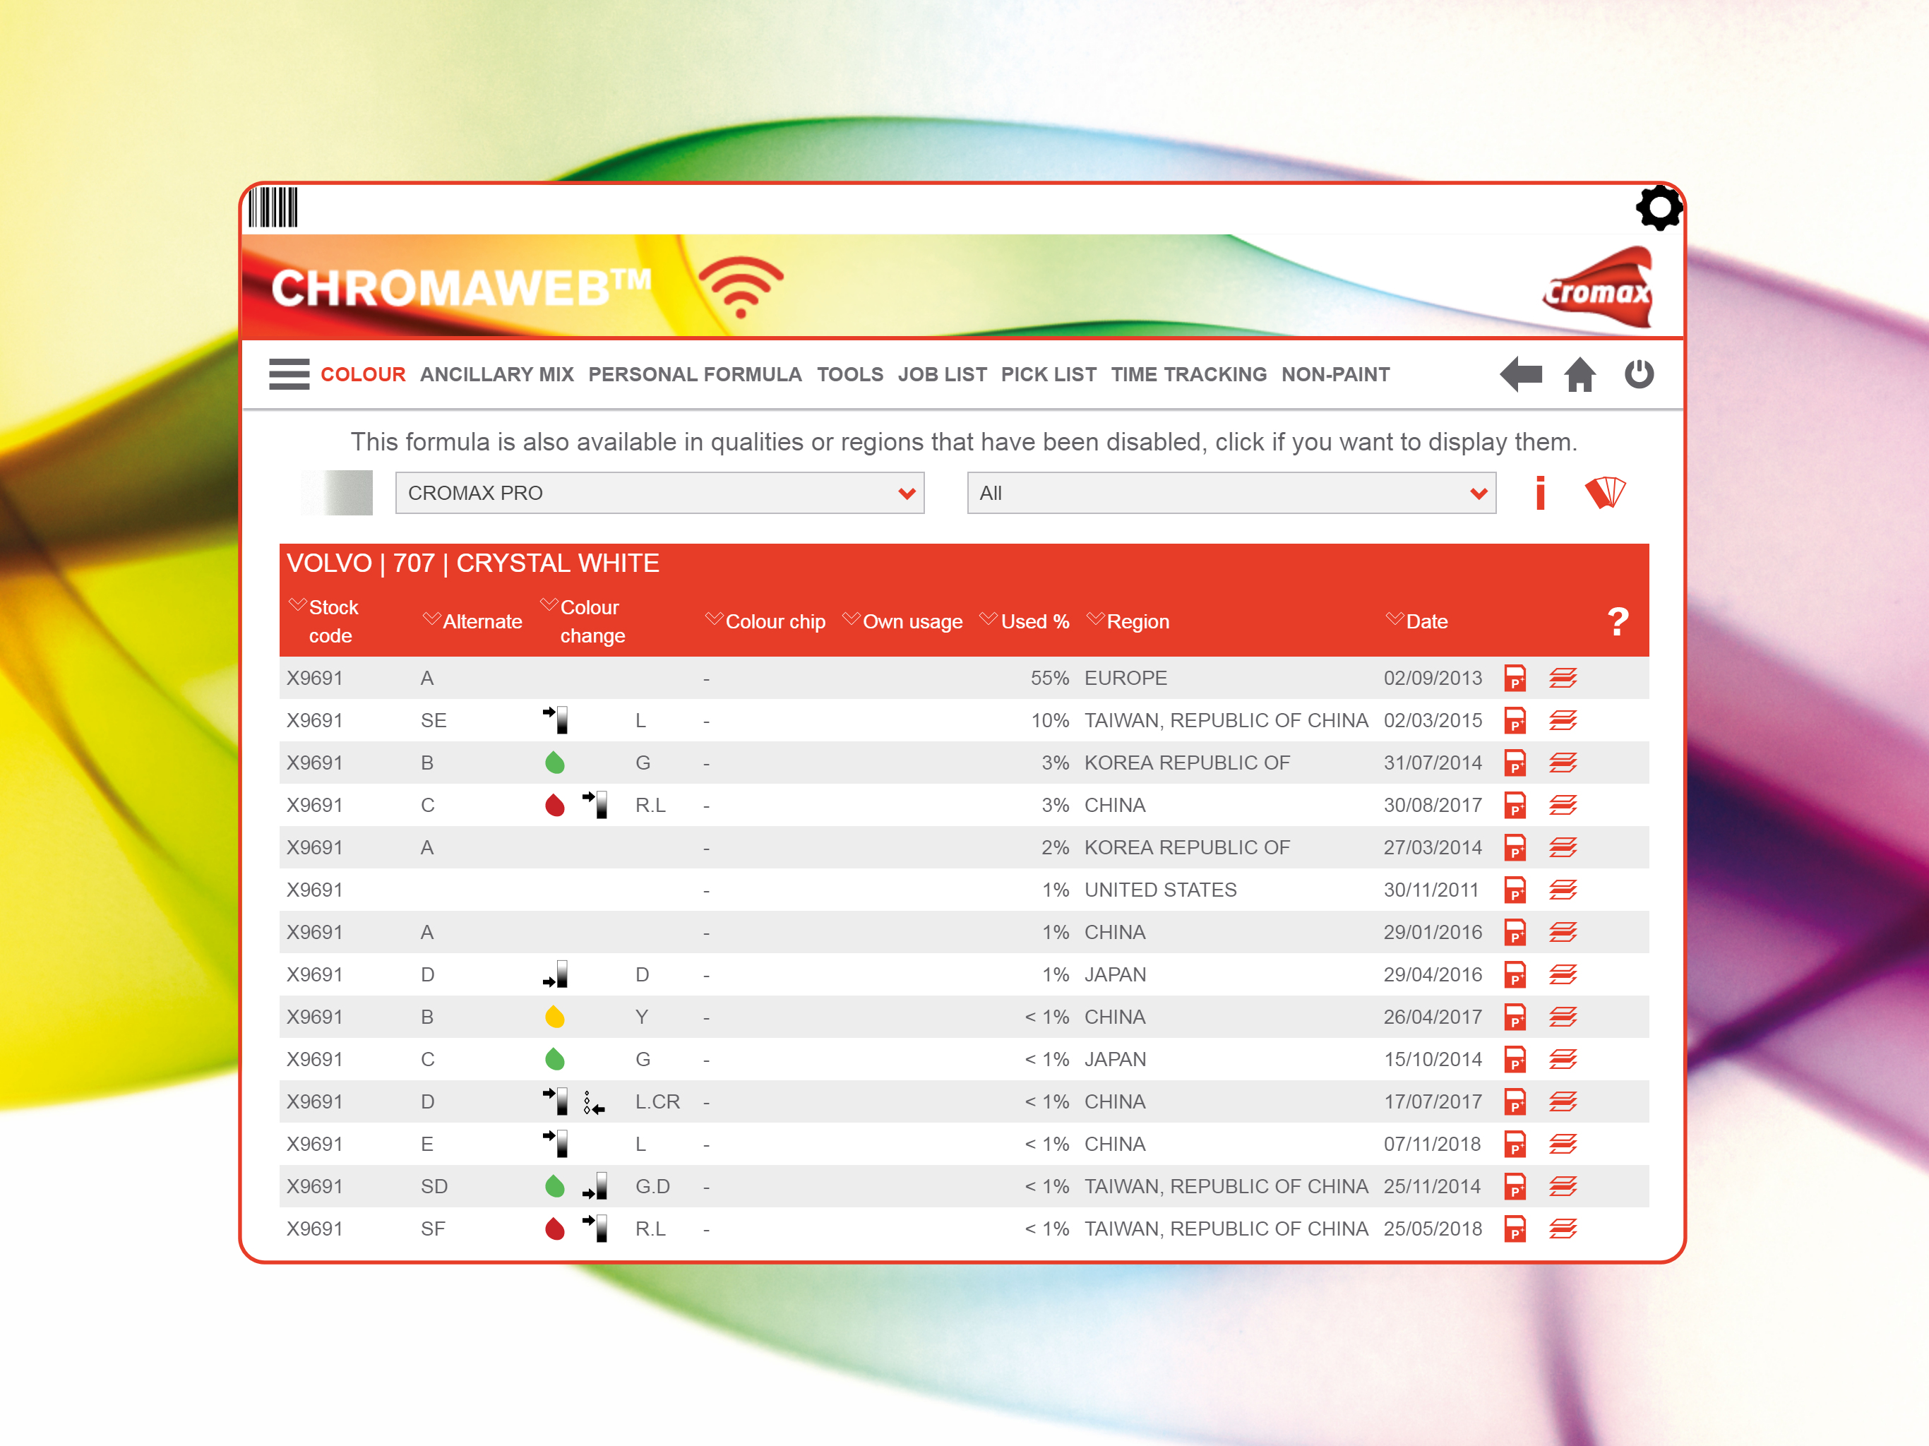Image resolution: width=1929 pixels, height=1446 pixels.
Task: Click the question mark help icon
Action: [x=1618, y=622]
